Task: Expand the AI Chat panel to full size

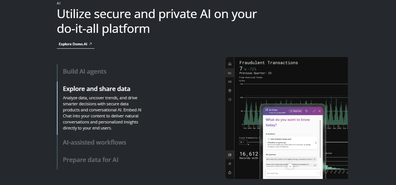Action: (x=314, y=111)
